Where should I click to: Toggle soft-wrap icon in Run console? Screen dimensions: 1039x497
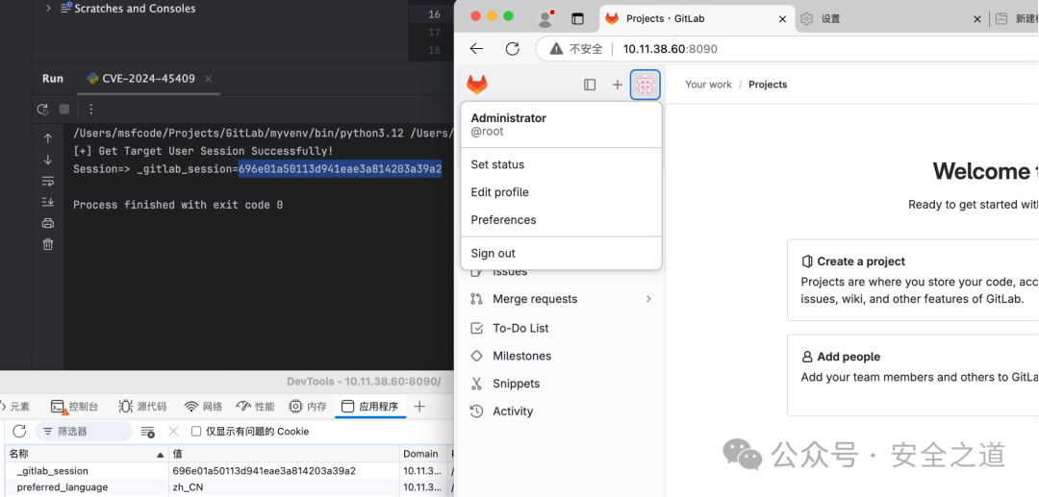click(48, 181)
